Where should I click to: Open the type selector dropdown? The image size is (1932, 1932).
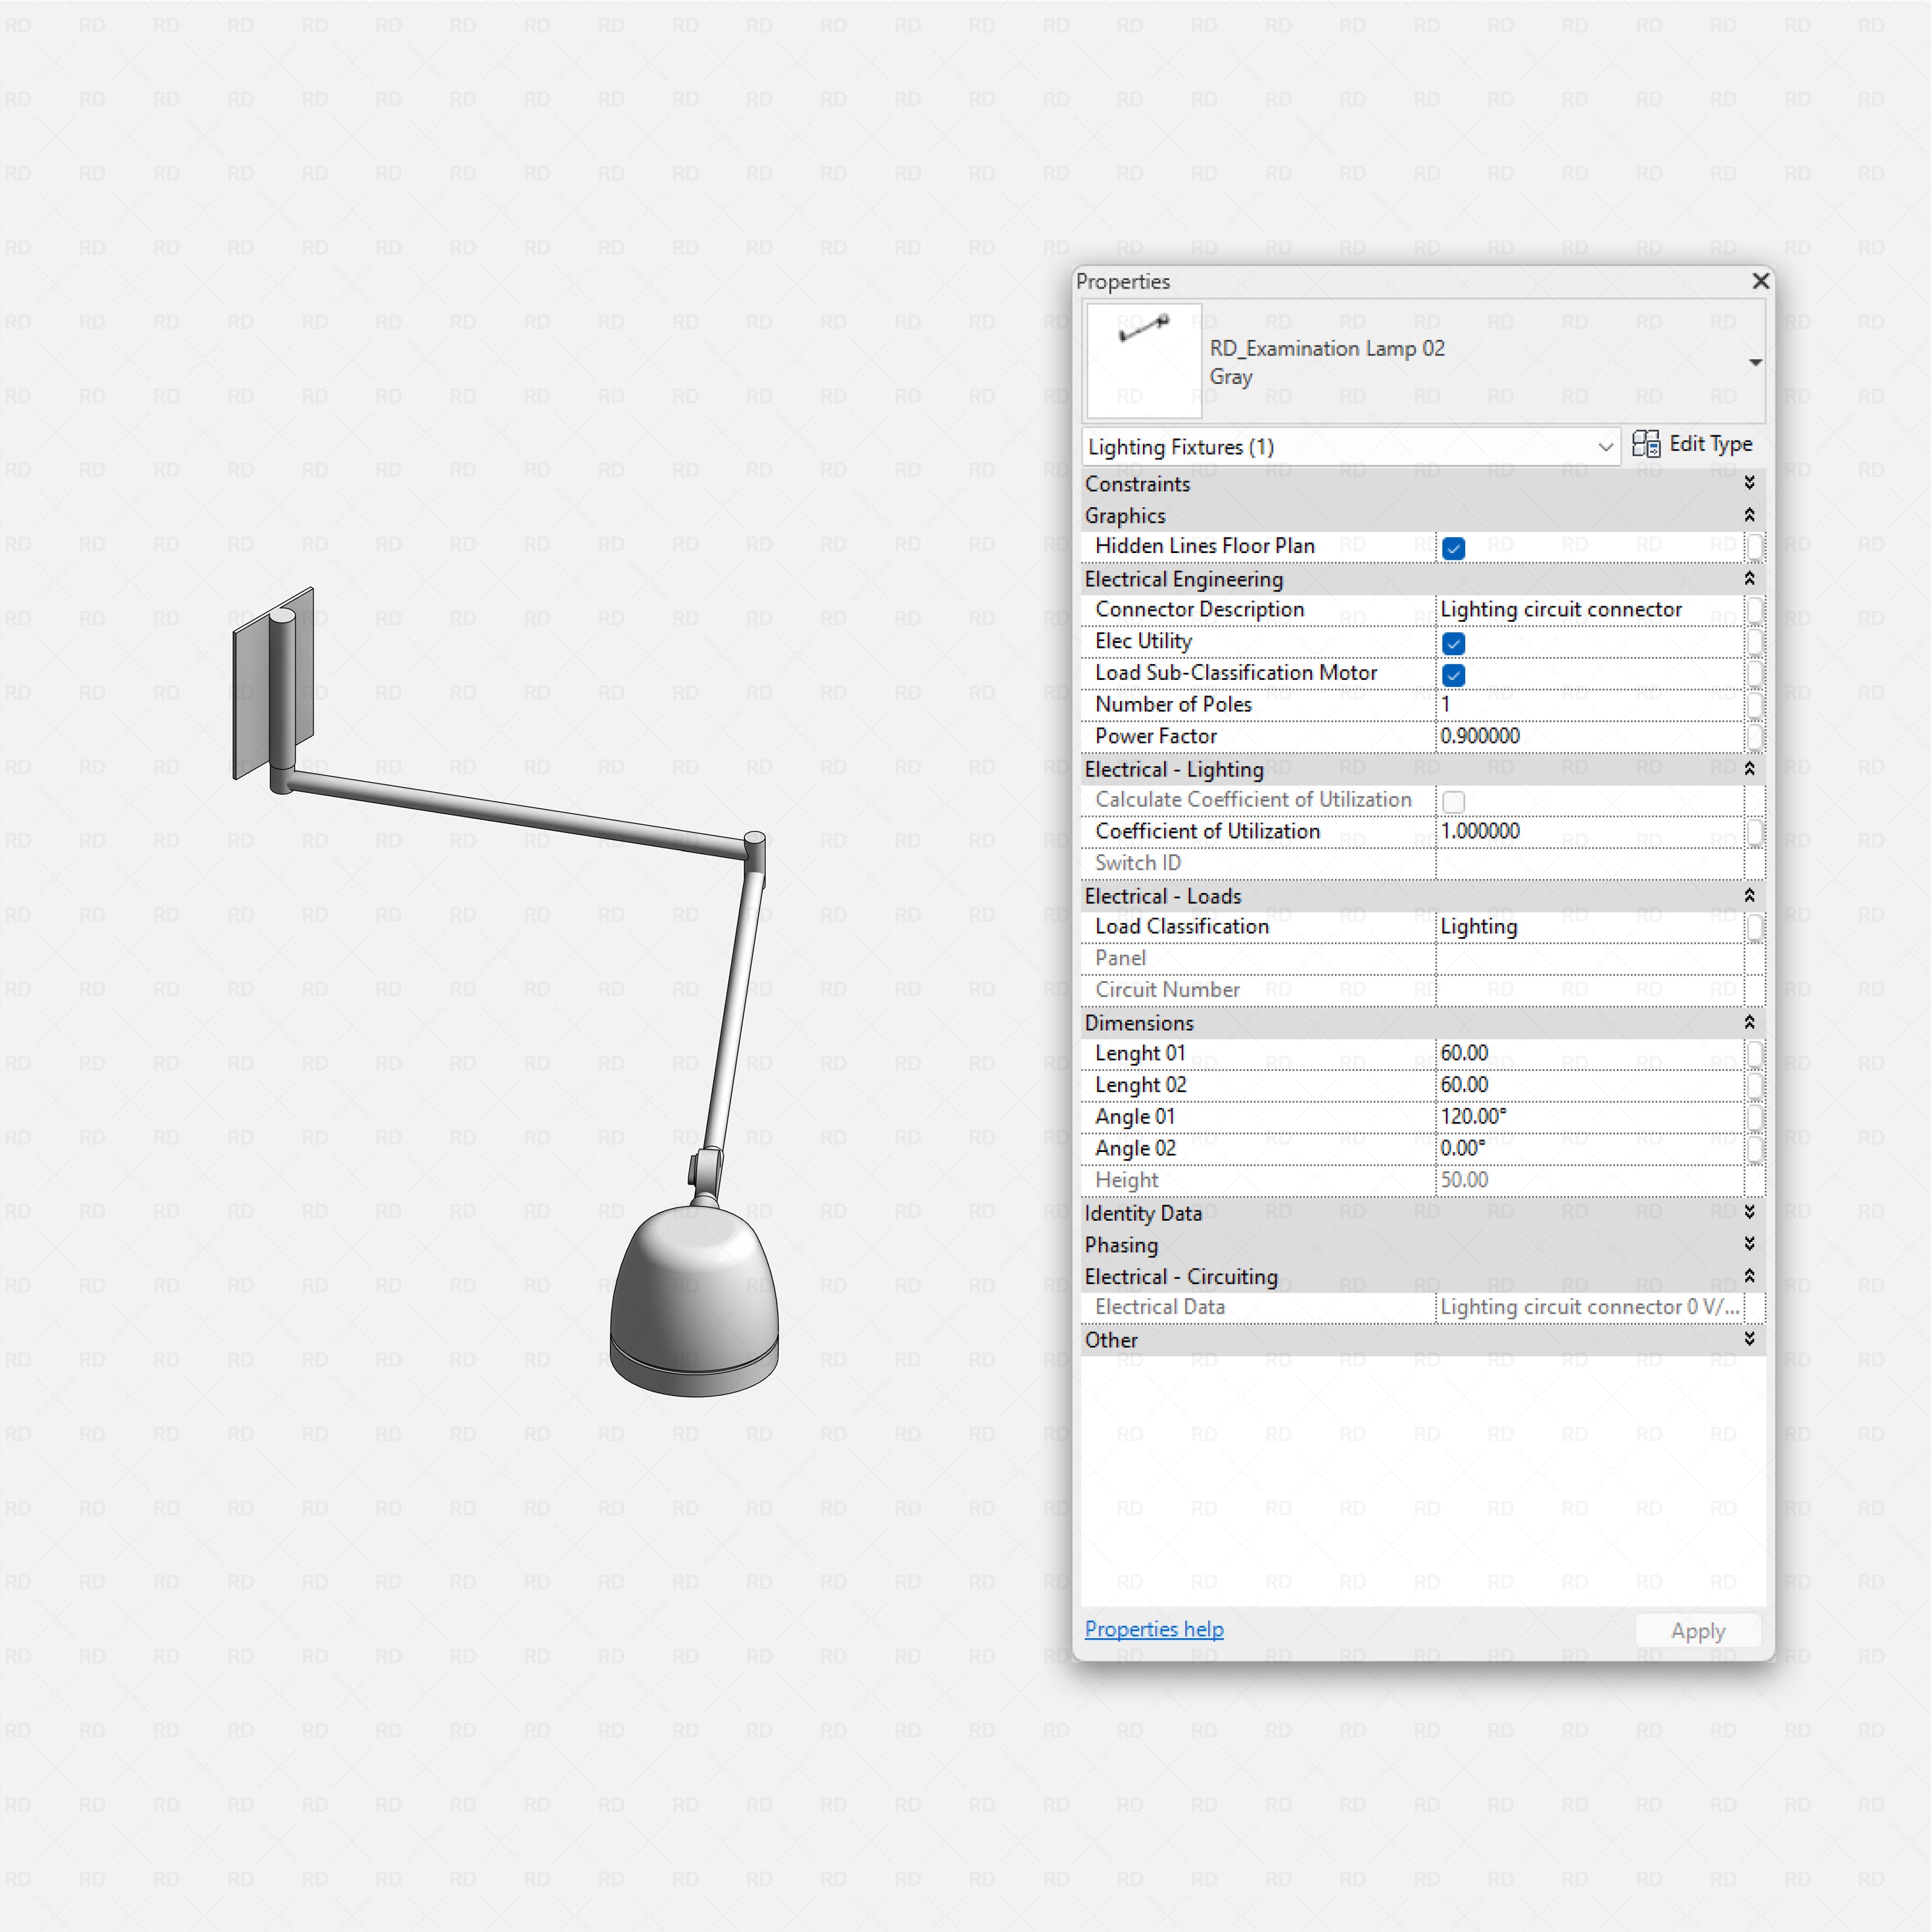(x=1755, y=362)
